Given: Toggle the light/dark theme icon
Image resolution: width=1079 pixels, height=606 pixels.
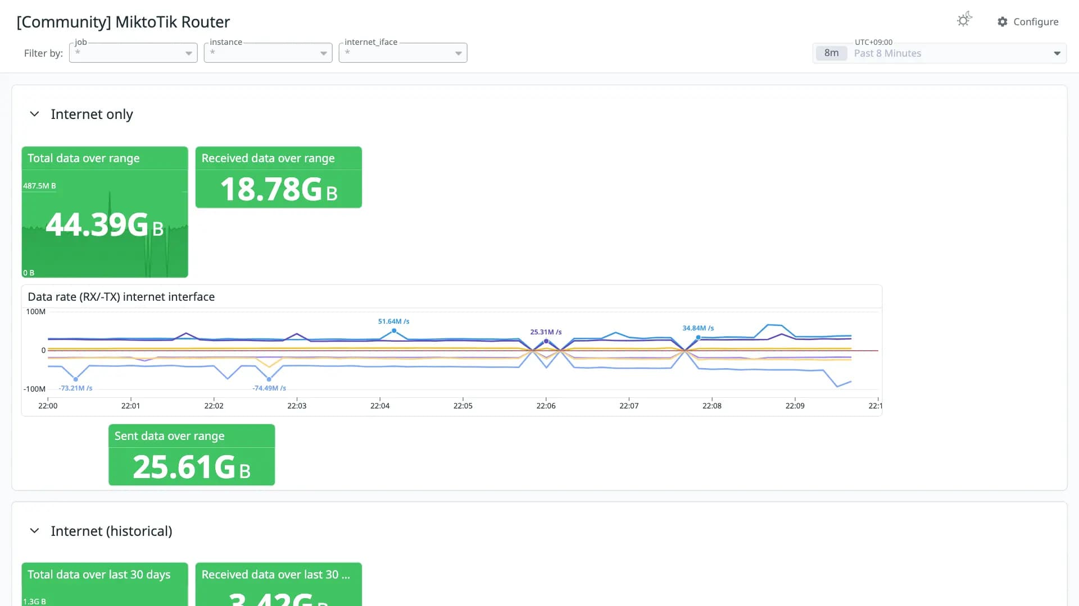Looking at the screenshot, I should click(964, 20).
